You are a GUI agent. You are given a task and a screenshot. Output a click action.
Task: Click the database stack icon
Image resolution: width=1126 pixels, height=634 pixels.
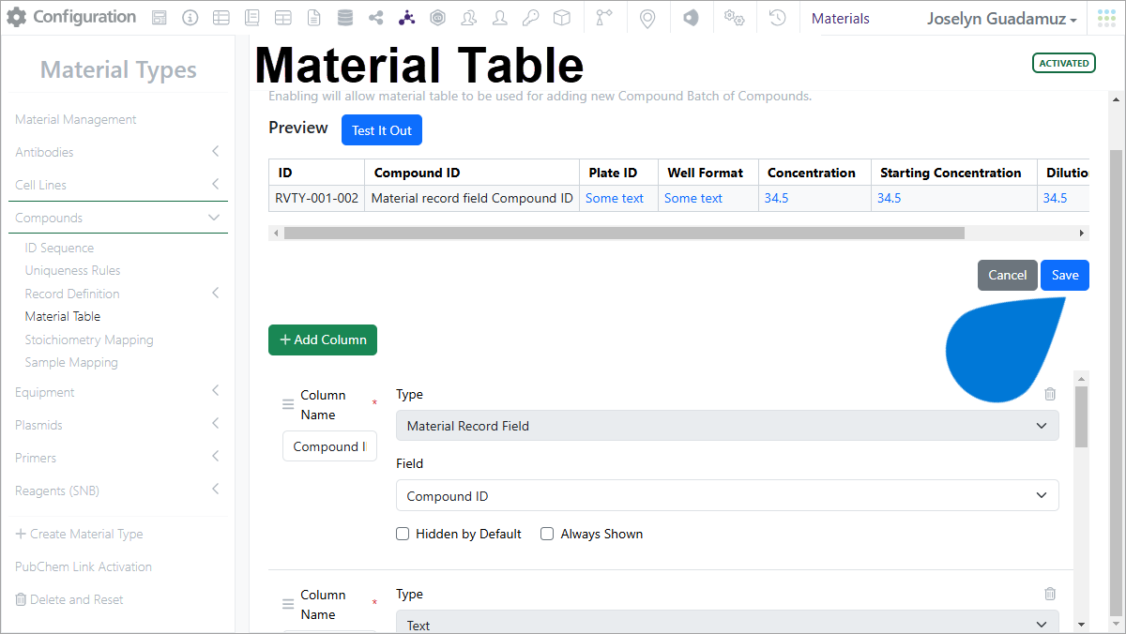click(345, 18)
